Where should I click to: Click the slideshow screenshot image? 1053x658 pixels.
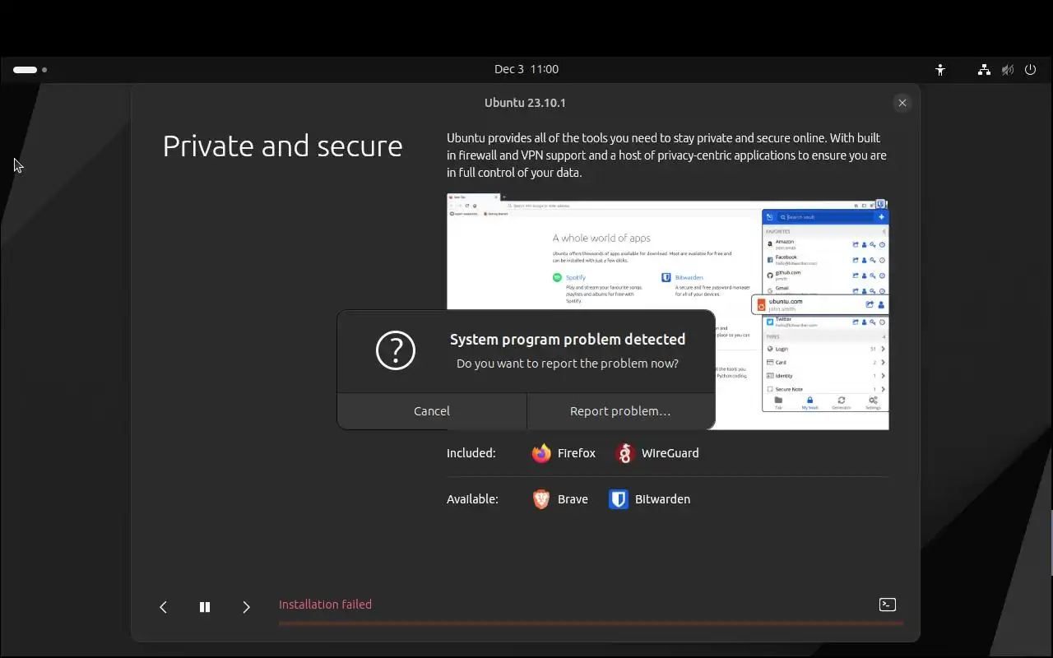[x=668, y=312]
